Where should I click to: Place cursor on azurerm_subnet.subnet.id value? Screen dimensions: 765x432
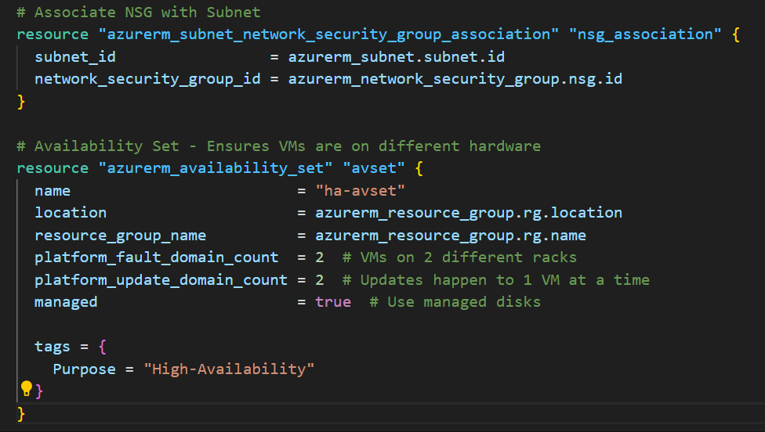click(396, 57)
